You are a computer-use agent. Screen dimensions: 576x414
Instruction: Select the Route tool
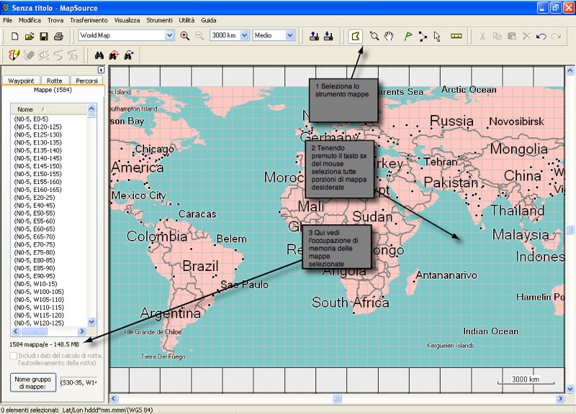coord(423,36)
